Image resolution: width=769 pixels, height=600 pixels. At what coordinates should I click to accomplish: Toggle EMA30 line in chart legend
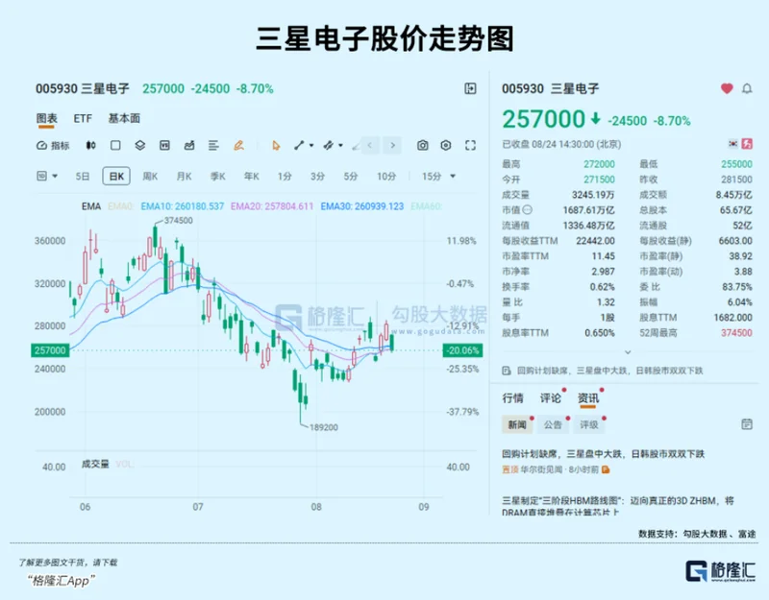[362, 206]
